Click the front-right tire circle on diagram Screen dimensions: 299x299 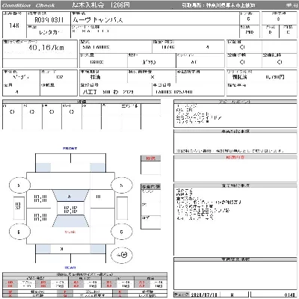pyautogui.click(x=121, y=185)
